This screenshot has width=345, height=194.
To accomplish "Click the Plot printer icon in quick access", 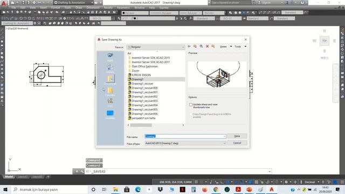I will point(34,3).
